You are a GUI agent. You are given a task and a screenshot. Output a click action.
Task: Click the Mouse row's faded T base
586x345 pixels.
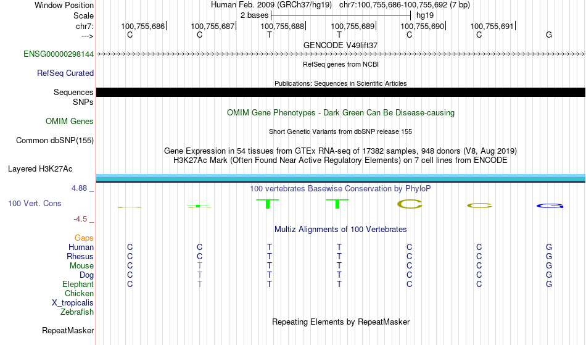[200, 266]
